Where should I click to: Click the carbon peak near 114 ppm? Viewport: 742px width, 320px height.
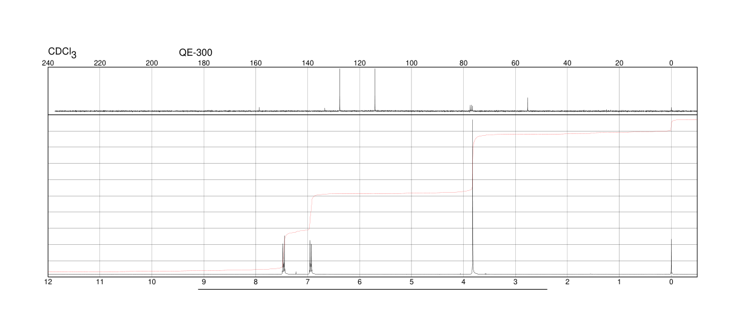click(375, 90)
